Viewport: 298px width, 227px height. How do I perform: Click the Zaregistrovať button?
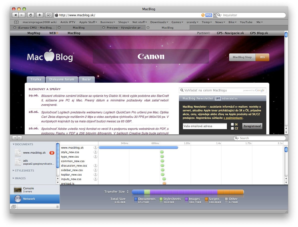[x=252, y=126]
